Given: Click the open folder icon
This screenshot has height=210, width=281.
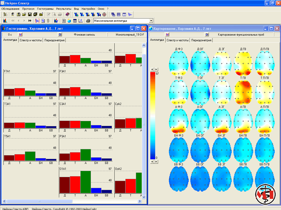Looking at the screenshot, I should [24, 14].
